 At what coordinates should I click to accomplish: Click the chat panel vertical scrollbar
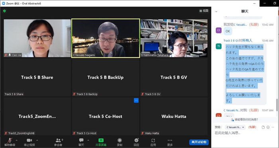coord(277,105)
